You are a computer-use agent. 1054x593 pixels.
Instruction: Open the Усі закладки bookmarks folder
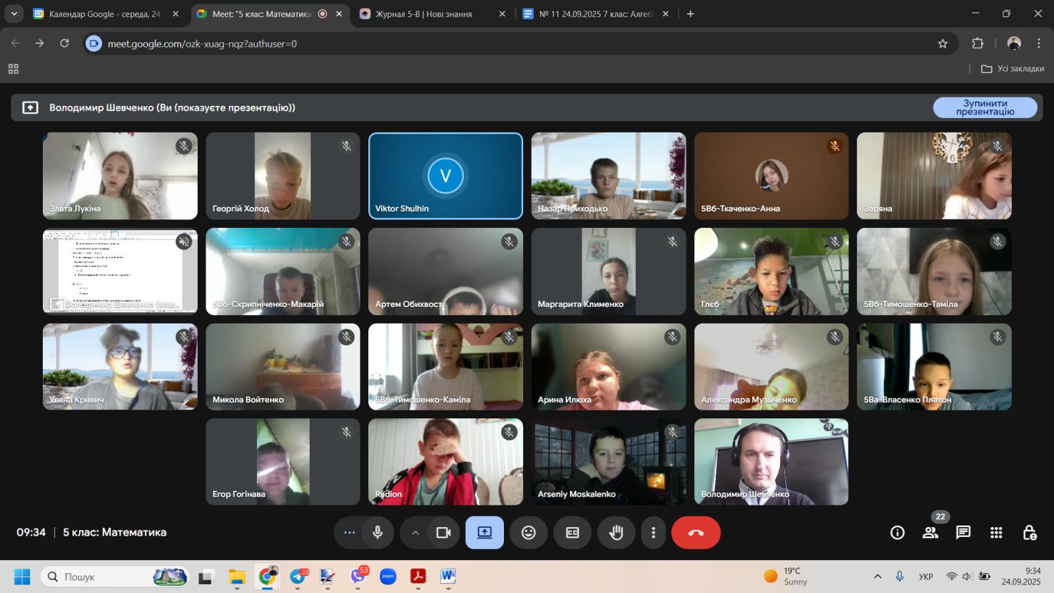pos(1012,69)
